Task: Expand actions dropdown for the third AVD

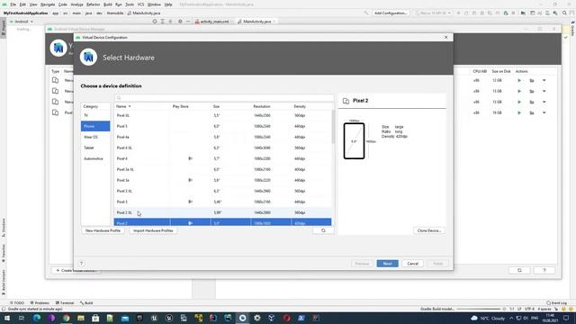Action: coord(544,102)
